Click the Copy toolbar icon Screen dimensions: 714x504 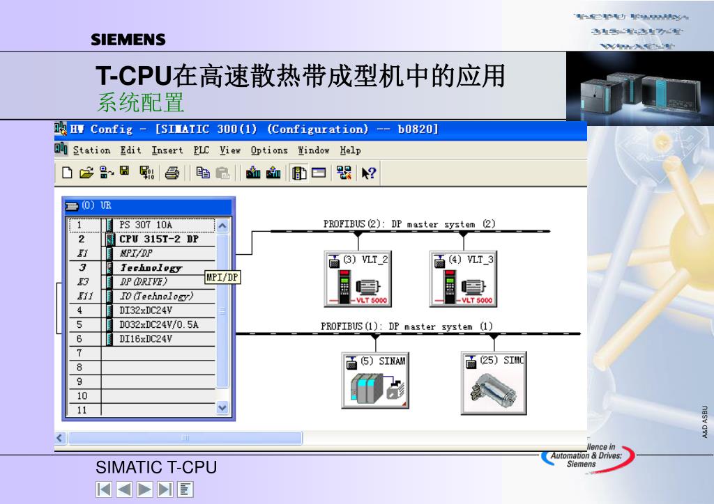[203, 173]
